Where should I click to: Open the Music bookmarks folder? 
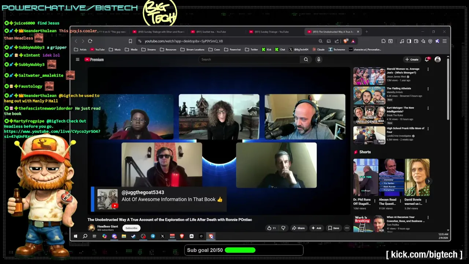115,49
